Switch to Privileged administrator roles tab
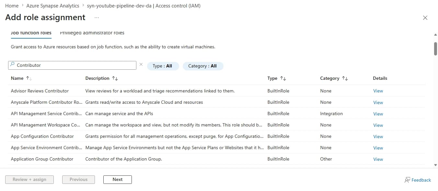This screenshot has height=191, width=438. point(92,33)
